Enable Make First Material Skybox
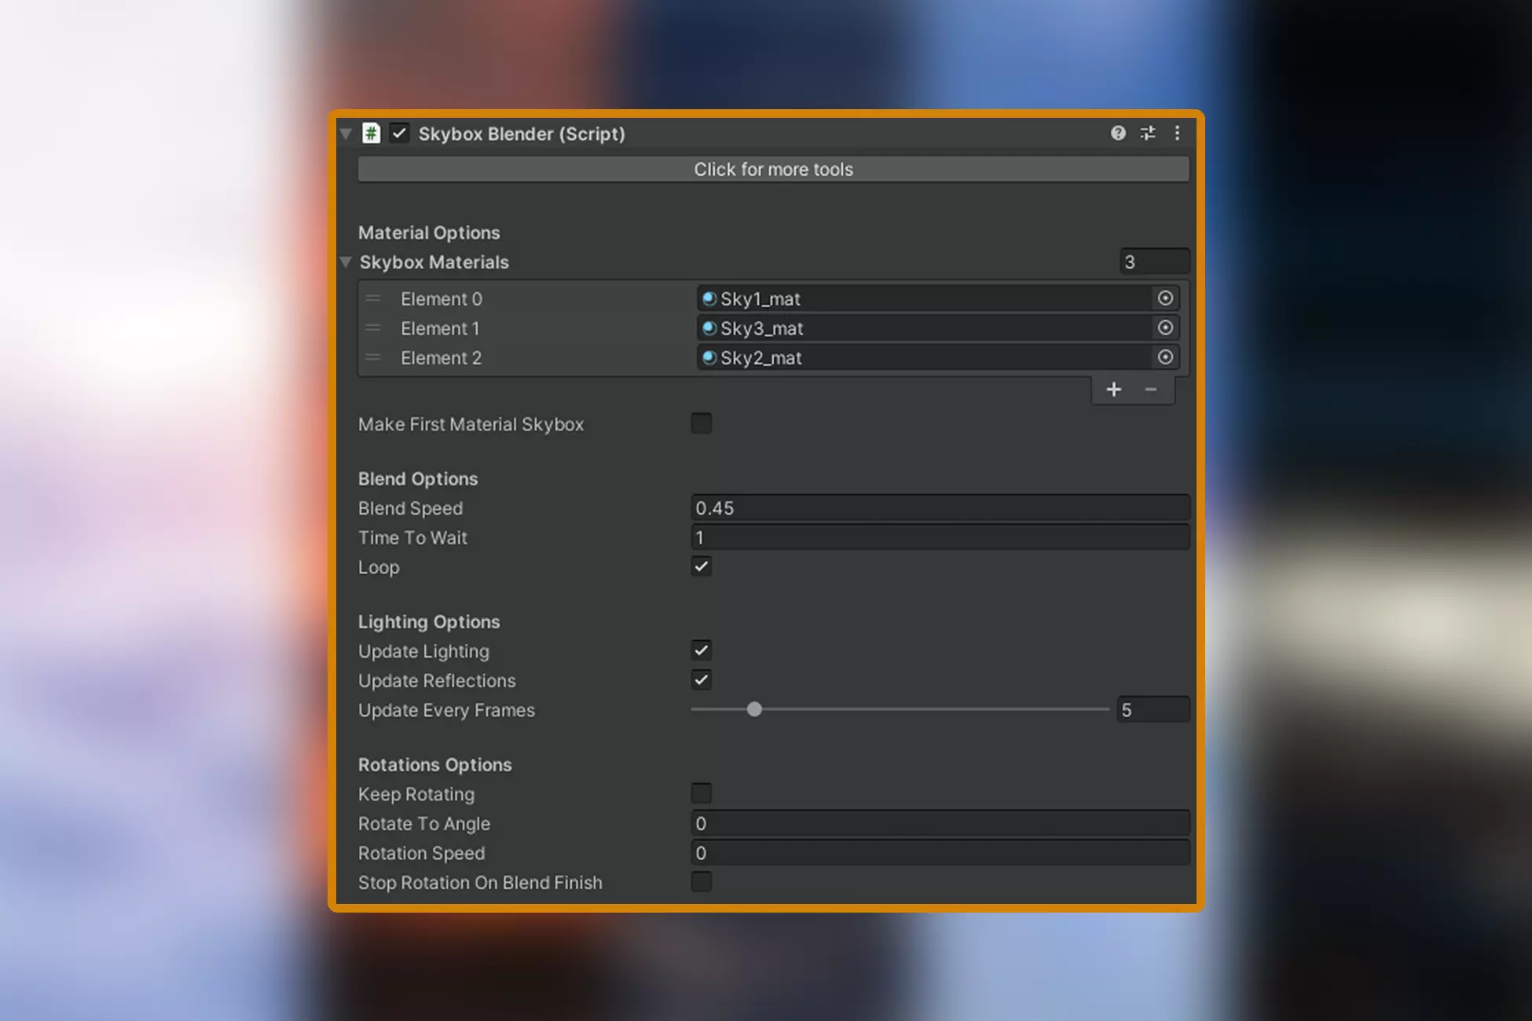This screenshot has height=1021, width=1532. 701,424
